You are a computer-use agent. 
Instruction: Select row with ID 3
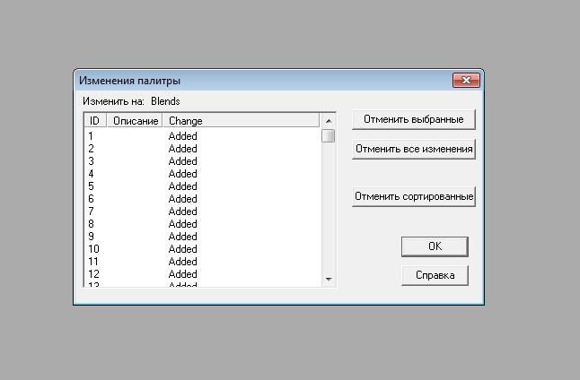click(91, 161)
